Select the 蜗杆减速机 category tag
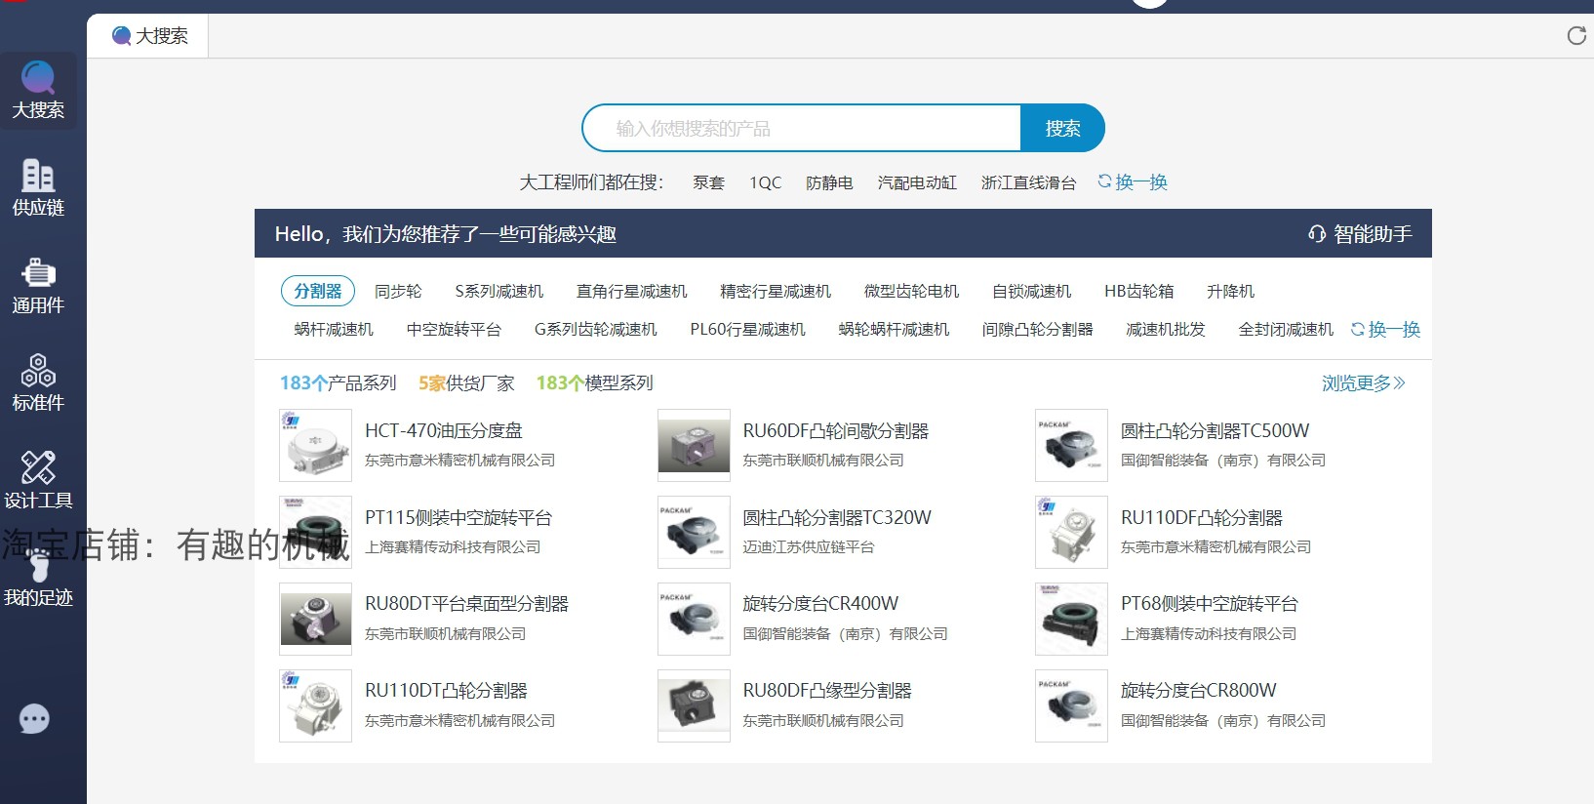Image resolution: width=1594 pixels, height=804 pixels. click(x=334, y=329)
